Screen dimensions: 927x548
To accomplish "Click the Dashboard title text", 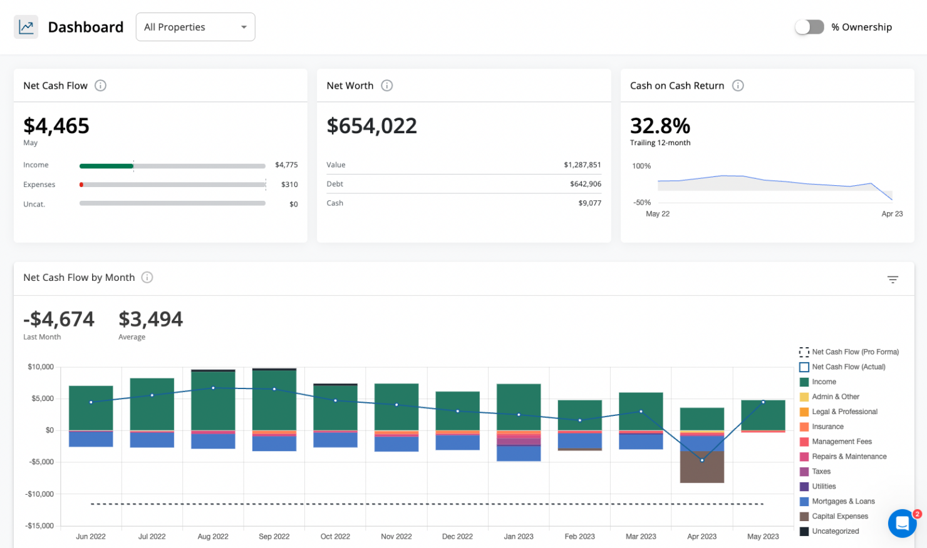I will point(86,27).
